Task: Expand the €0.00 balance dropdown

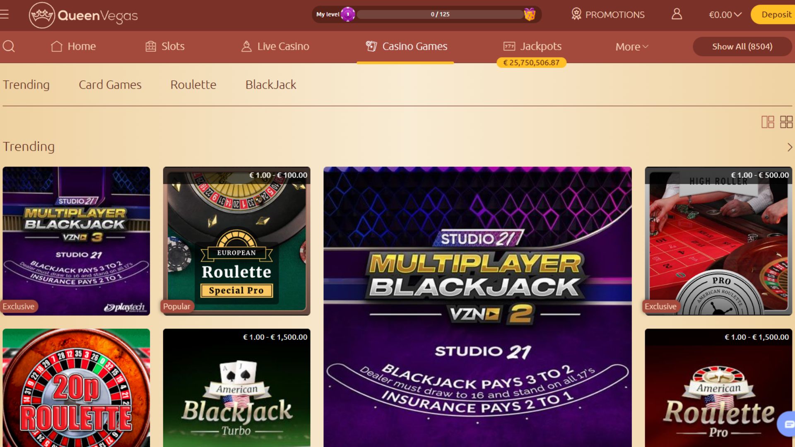Action: (725, 14)
